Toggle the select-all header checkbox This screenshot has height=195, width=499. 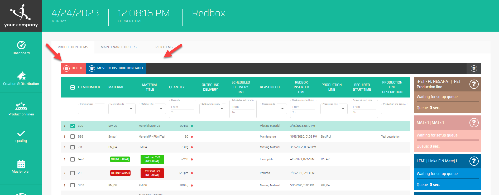point(73,87)
